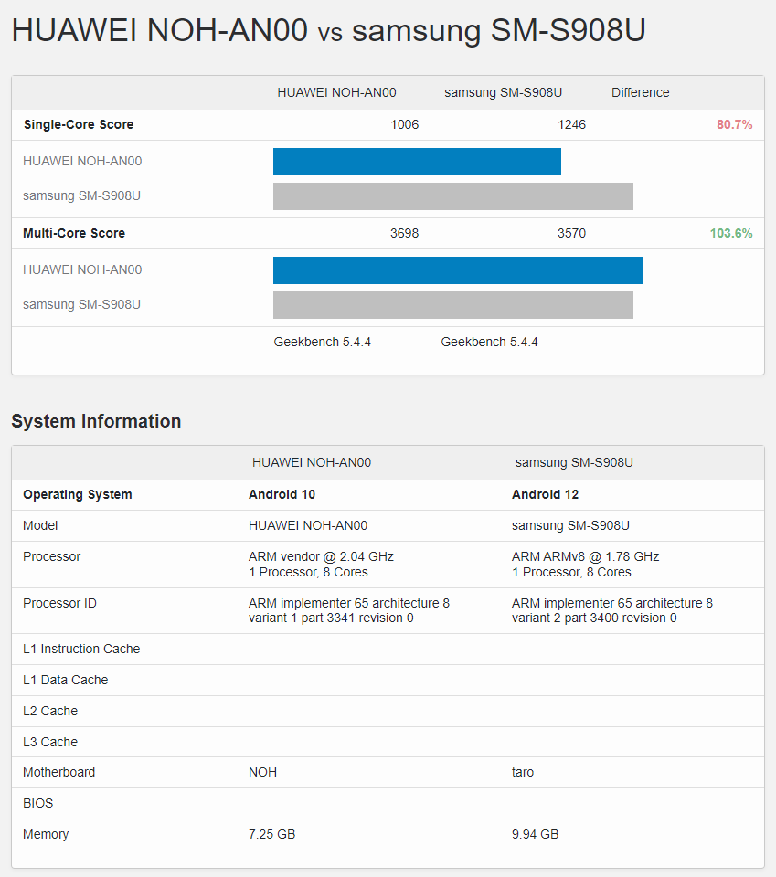Click the multi-core score 3570

(x=571, y=233)
